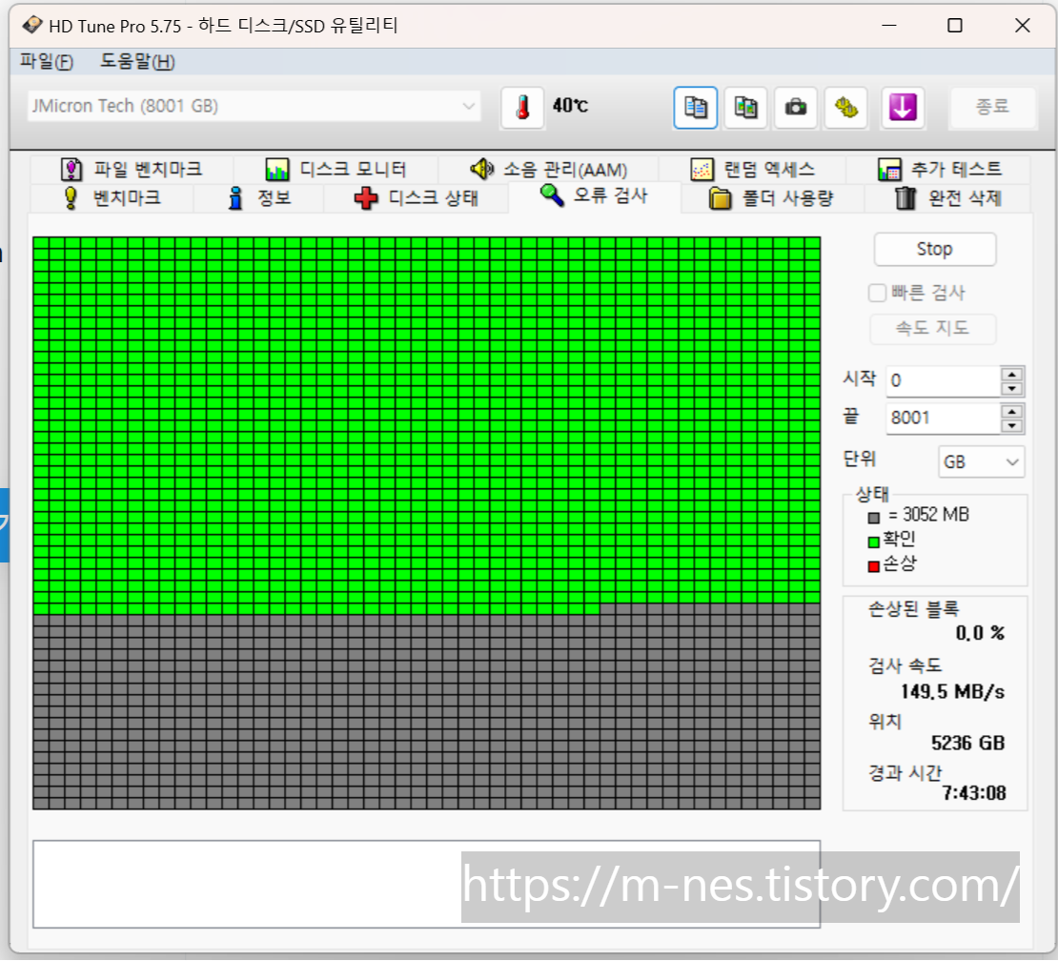
Task: Save screenshot camera icon
Action: (796, 108)
